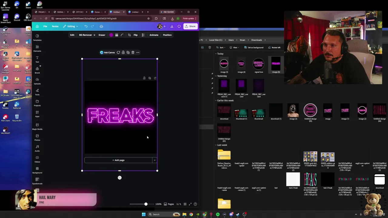The height and width of the screenshot is (218, 388).
Task: Click the Animate button
Action: pos(154,35)
